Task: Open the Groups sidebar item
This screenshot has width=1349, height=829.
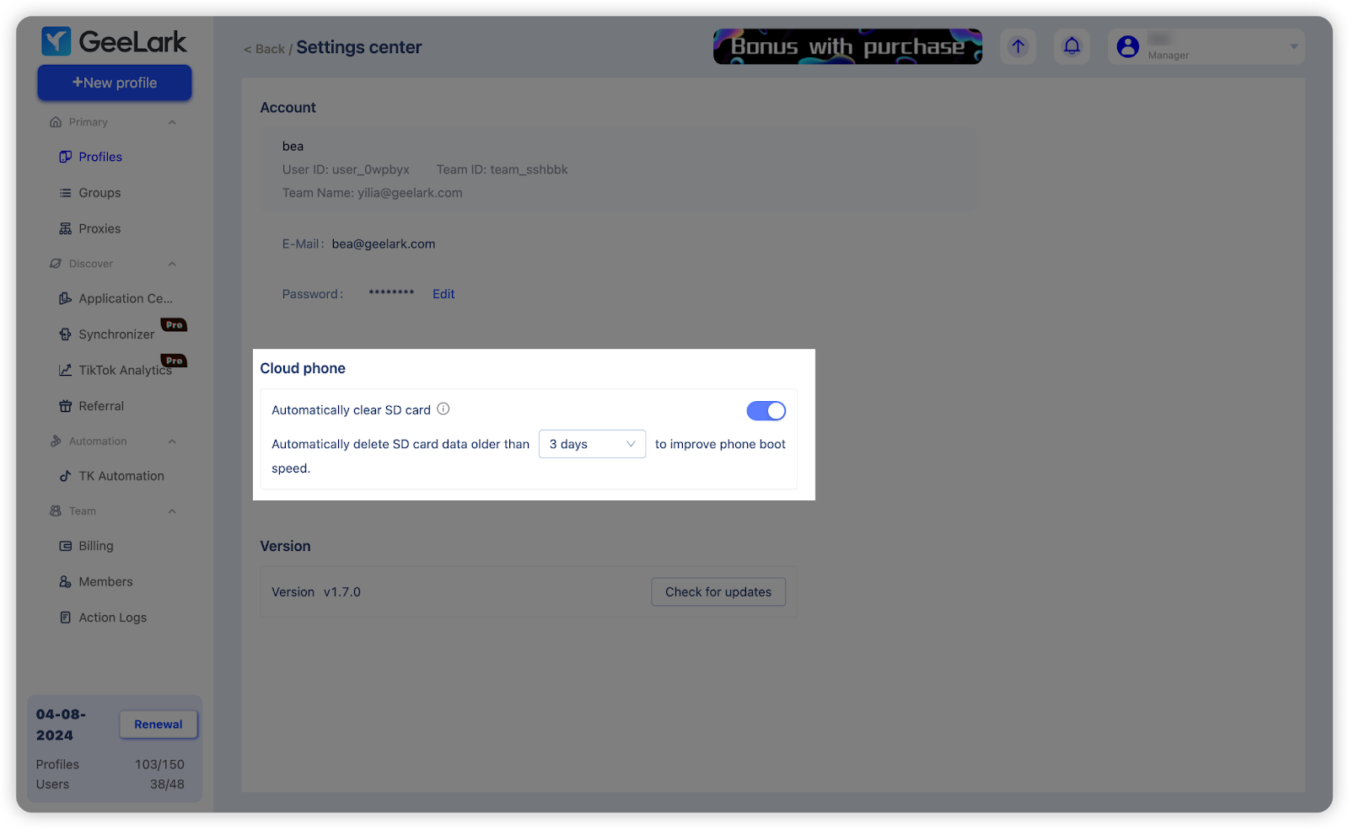Action: pos(99,193)
